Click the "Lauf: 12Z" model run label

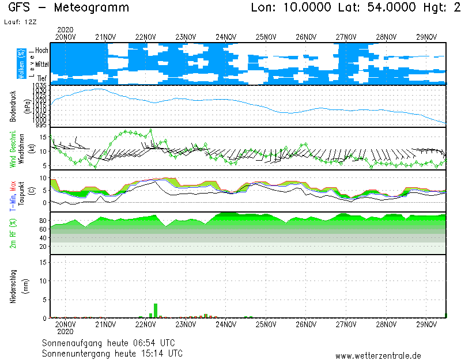20,22
